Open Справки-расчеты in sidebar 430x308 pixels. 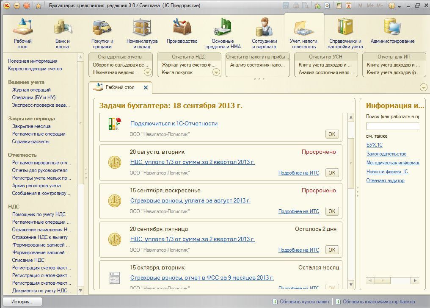31,142
